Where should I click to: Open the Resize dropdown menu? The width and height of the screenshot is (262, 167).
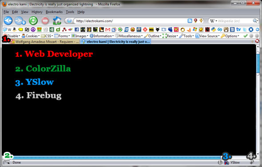(x=170, y=36)
